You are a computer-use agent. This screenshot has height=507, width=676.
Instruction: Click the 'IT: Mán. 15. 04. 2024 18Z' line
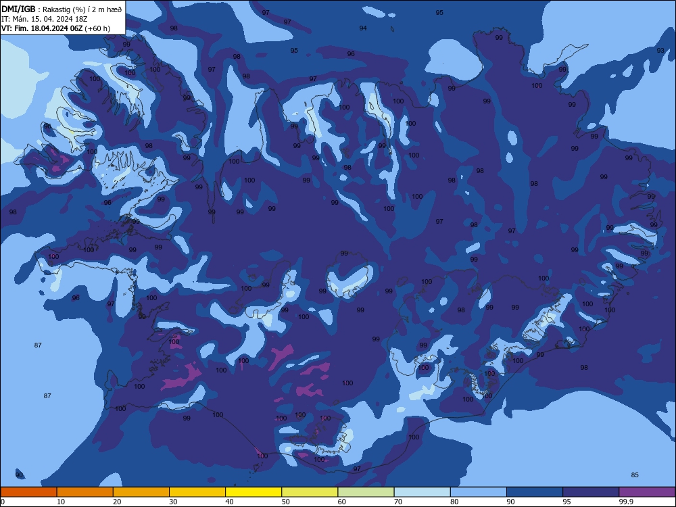[x=45, y=19]
